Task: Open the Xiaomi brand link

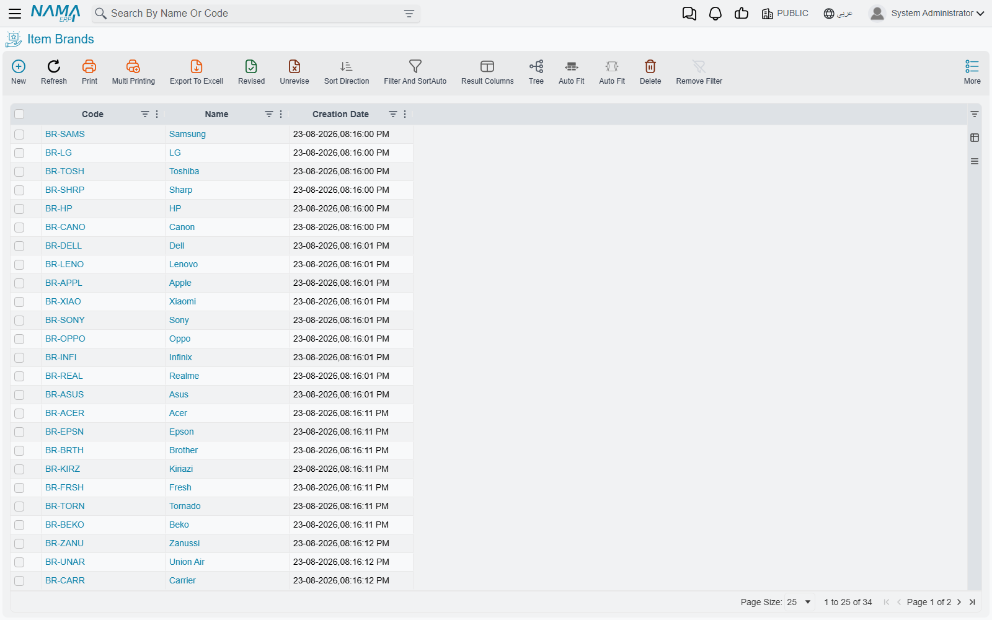Action: [182, 301]
